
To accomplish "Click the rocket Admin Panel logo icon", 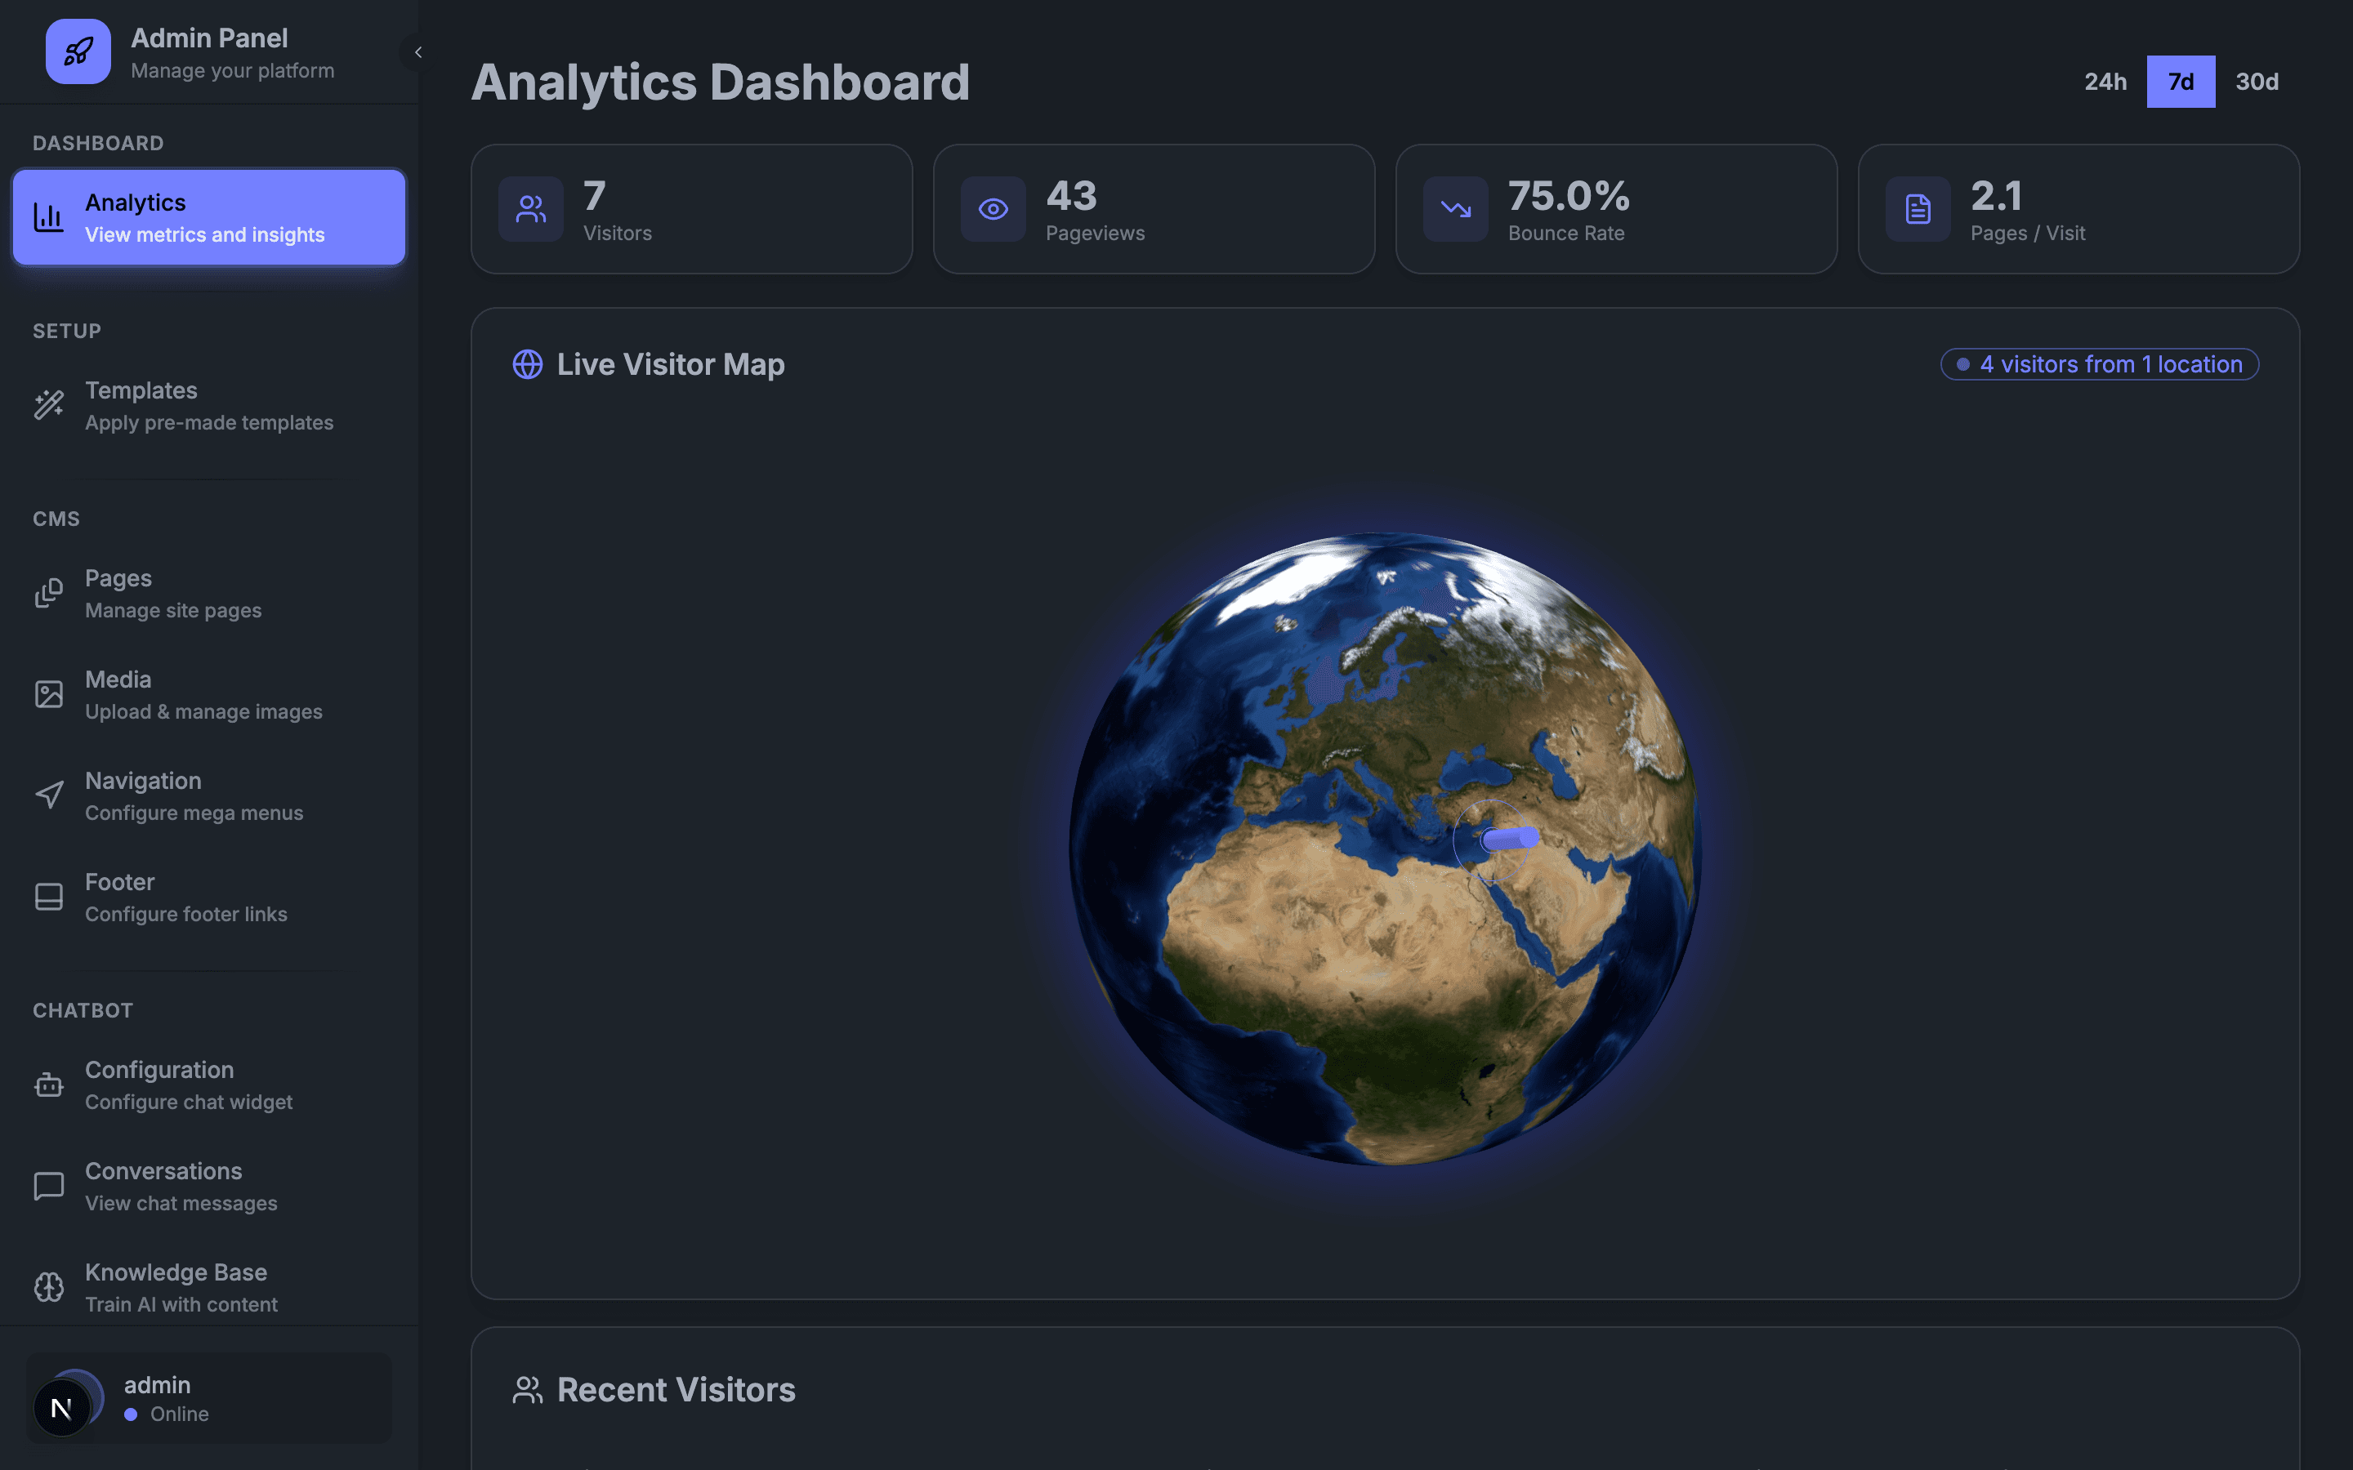I will pos(78,51).
